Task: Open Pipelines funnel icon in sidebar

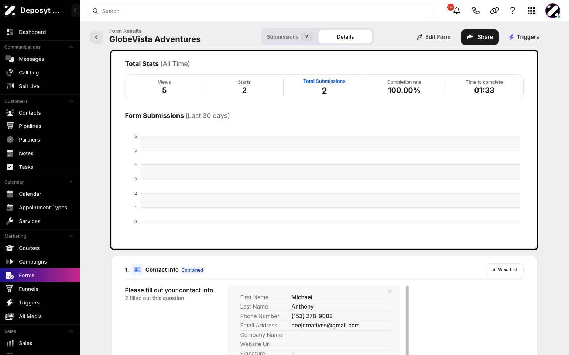Action: (x=10, y=126)
